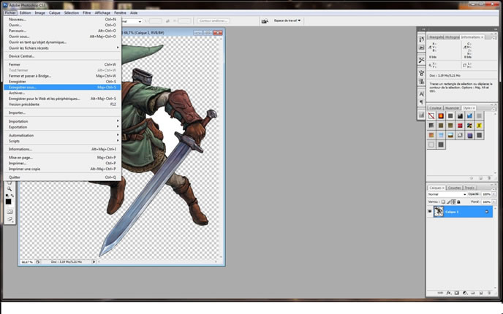
Task: Select the 'no style' crossed-out preset
Action: coord(431,116)
